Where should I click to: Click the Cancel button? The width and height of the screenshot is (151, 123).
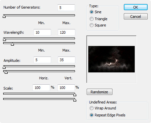click(x=136, y=17)
